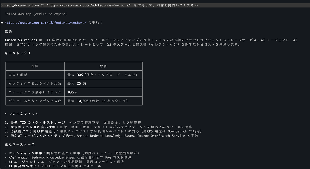Click the '概要' heading
This screenshot has width=310, height=169.
(x=8, y=31)
